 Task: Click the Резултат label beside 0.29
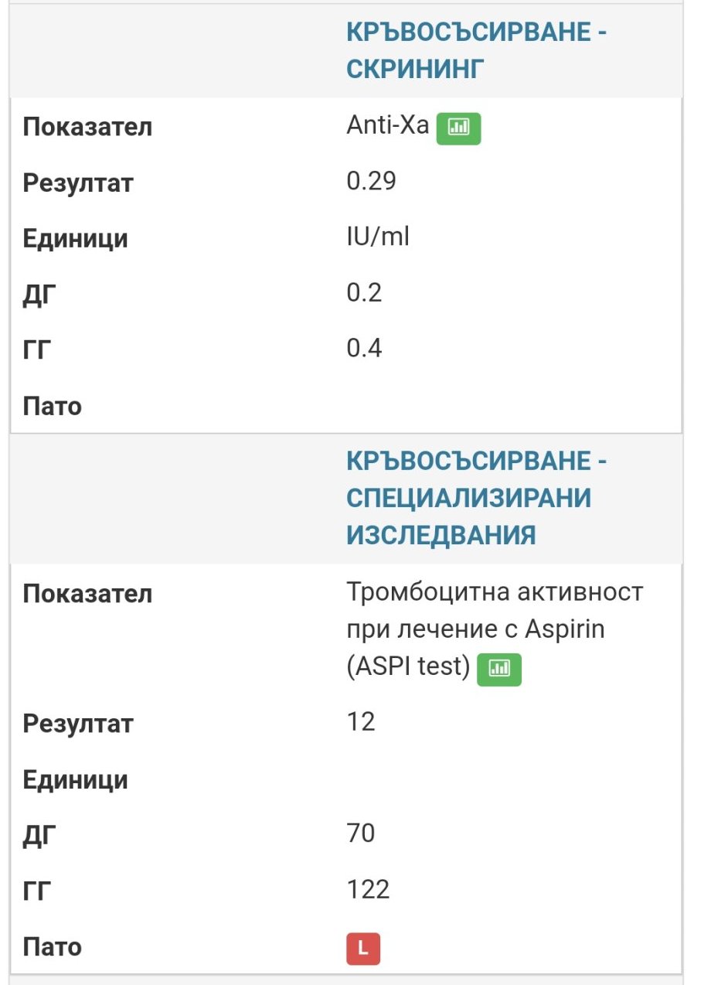pos(78,183)
